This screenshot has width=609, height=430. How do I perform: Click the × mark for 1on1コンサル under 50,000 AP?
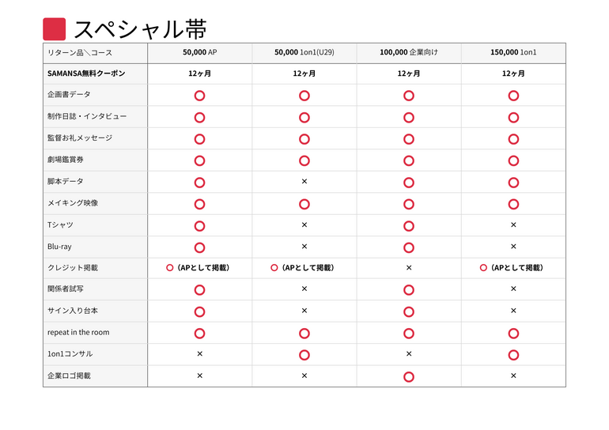point(199,354)
